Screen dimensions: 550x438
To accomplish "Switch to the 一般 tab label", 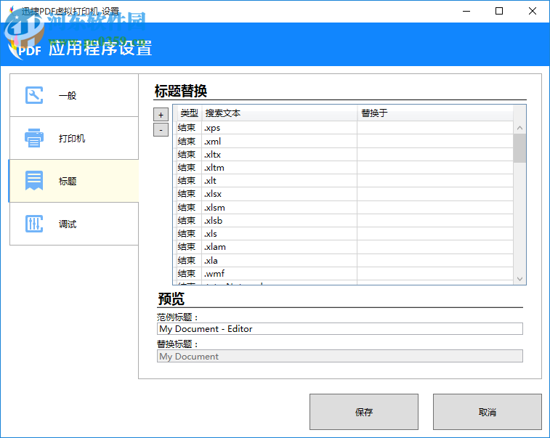I will [x=68, y=96].
